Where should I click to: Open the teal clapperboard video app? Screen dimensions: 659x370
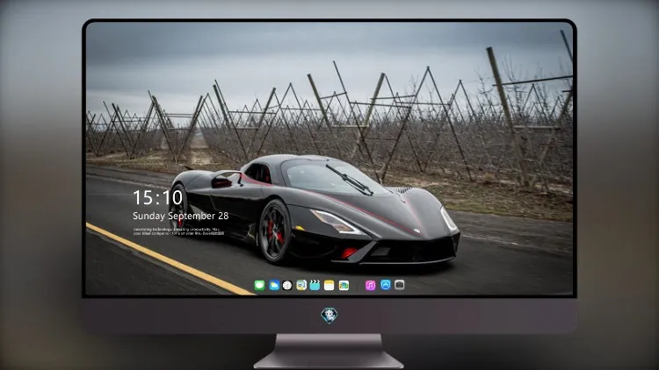[315, 286]
